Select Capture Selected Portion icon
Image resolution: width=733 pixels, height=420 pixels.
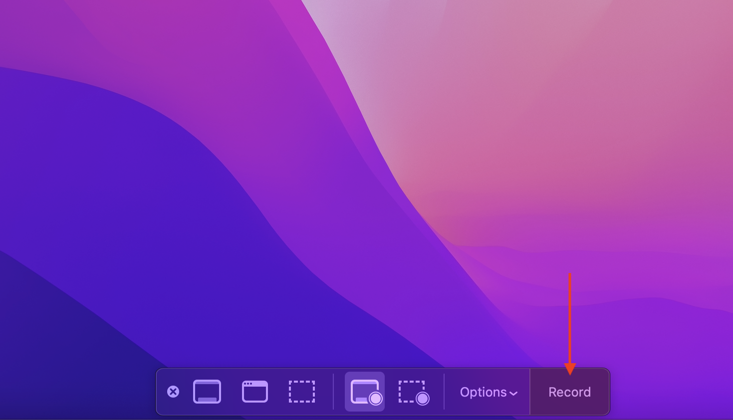pyautogui.click(x=302, y=392)
